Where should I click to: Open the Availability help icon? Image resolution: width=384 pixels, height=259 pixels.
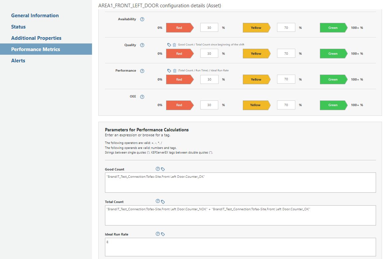click(142, 19)
